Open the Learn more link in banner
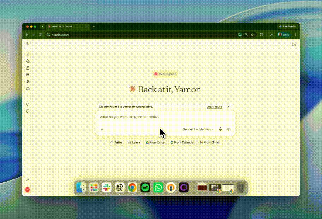Image resolution: width=322 pixels, height=219 pixels. [x=214, y=106]
